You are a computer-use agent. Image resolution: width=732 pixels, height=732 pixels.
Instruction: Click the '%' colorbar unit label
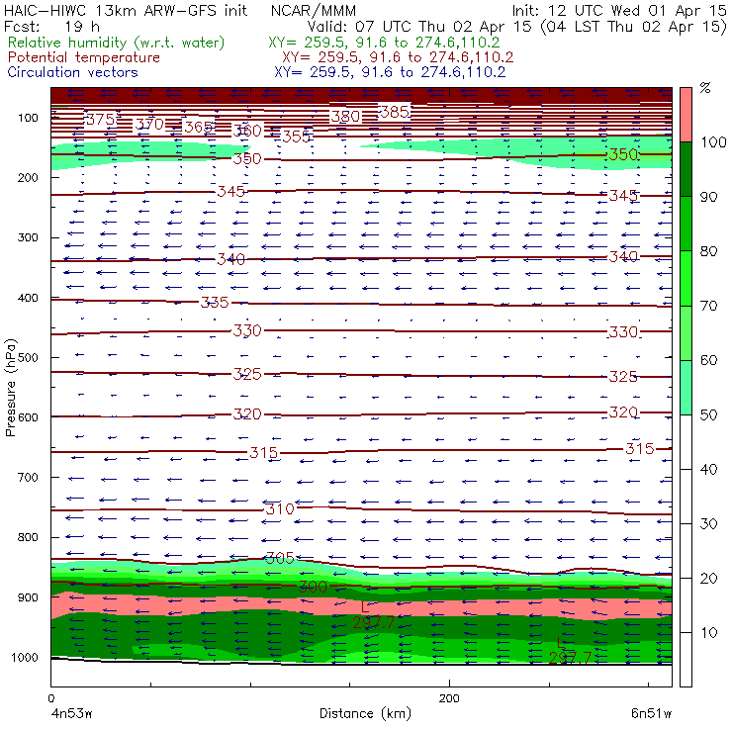(705, 87)
